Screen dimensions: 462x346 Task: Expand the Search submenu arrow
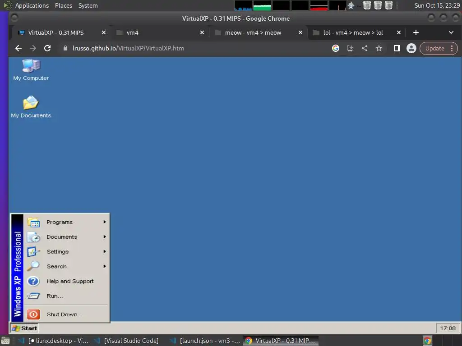point(105,266)
